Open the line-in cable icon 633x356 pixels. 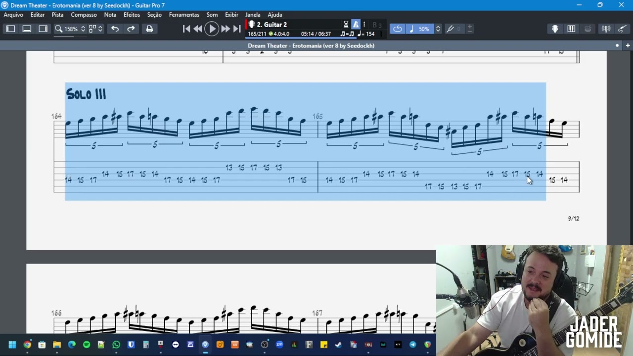622,29
